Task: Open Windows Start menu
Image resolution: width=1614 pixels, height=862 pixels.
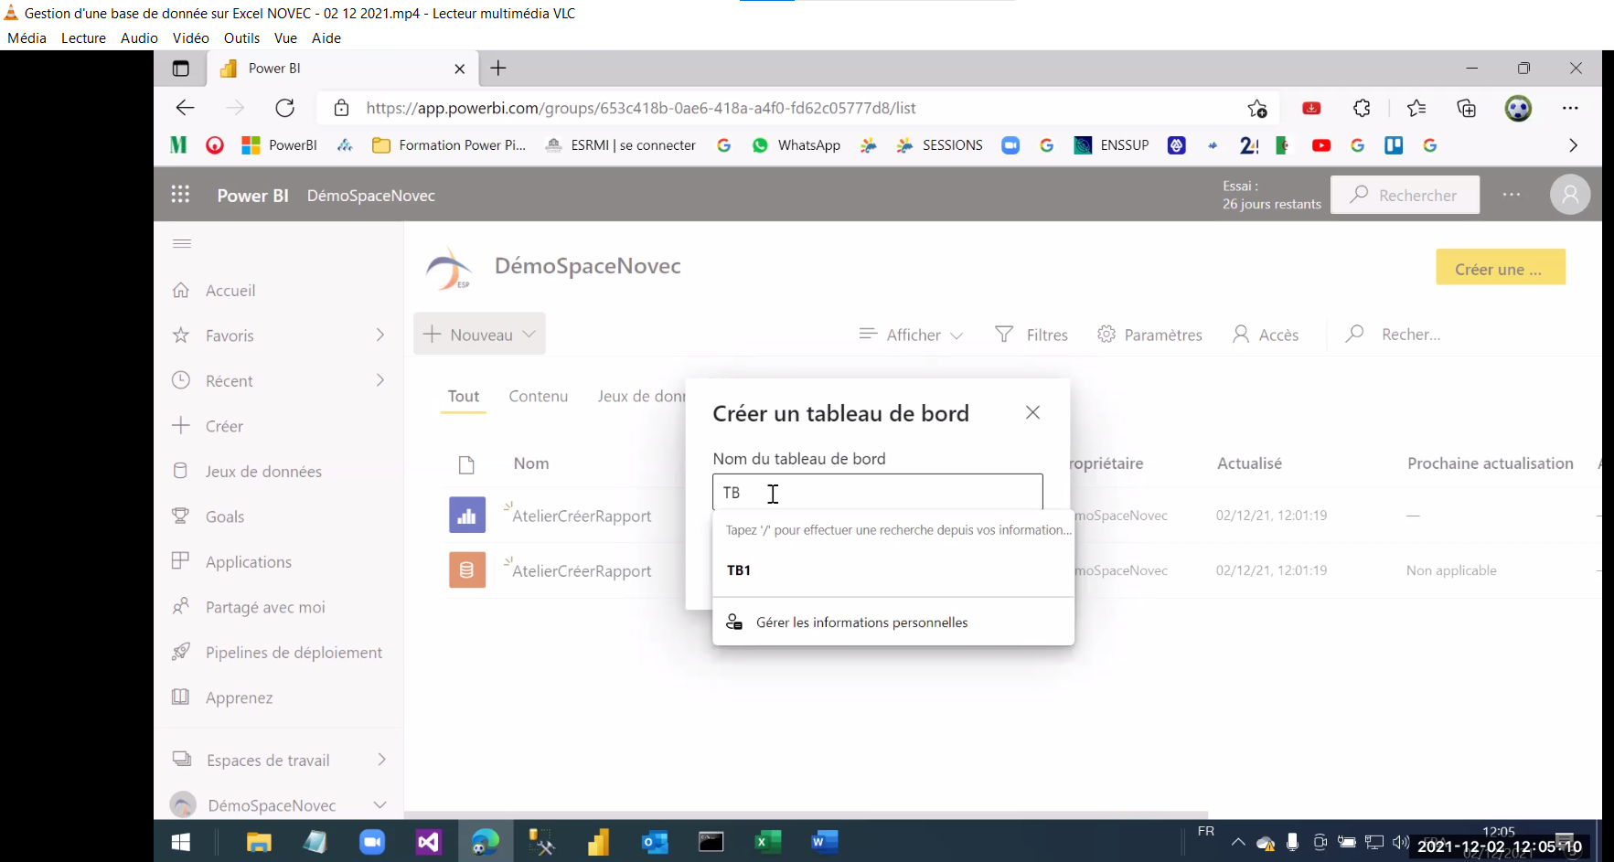Action: [x=181, y=842]
